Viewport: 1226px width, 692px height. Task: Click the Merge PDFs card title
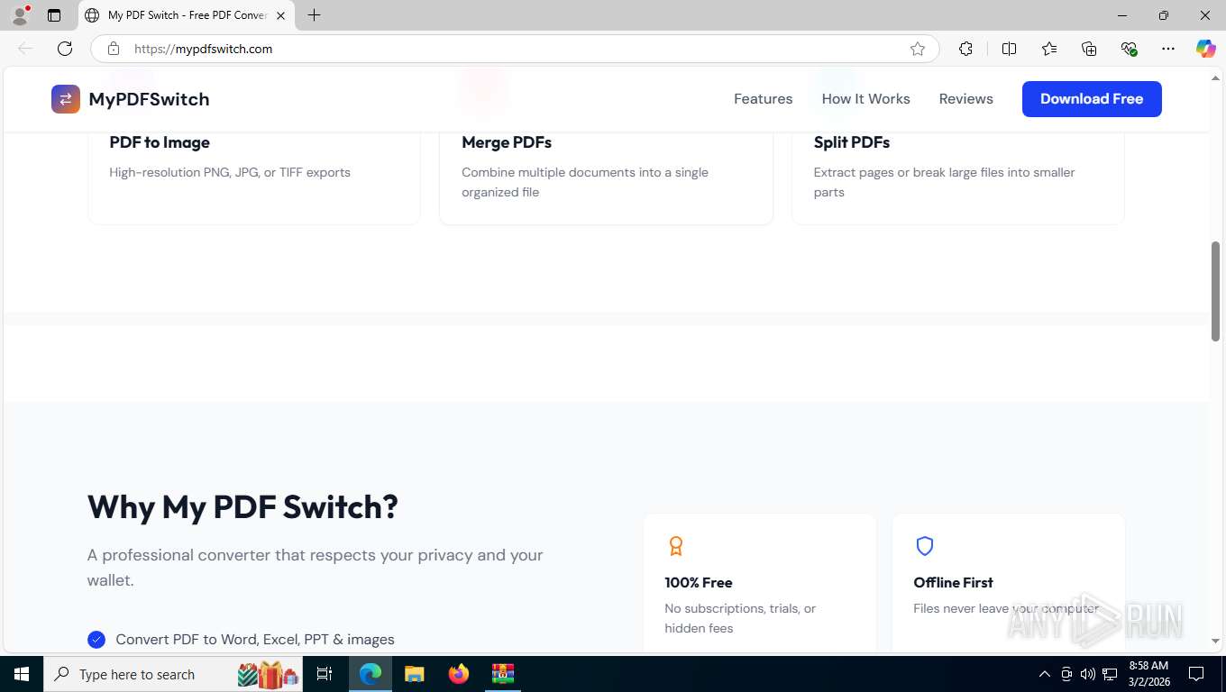coord(507,142)
